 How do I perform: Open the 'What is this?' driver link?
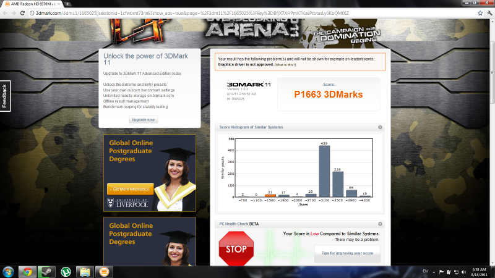(285, 65)
